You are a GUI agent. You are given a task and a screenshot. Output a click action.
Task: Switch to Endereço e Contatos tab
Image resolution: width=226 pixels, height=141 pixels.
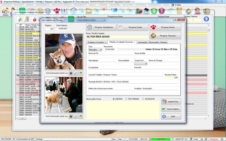(x=97, y=42)
